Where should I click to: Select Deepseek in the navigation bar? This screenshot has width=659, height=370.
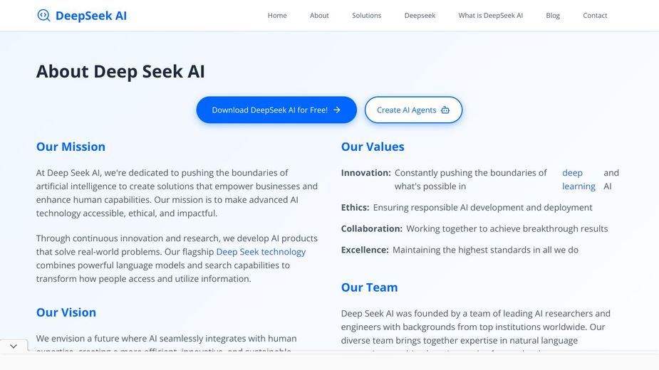pyautogui.click(x=420, y=16)
